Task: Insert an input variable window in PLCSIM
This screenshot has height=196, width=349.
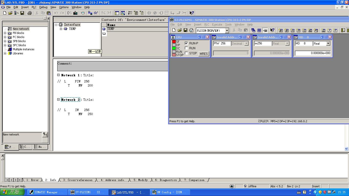Action: pos(281,30)
